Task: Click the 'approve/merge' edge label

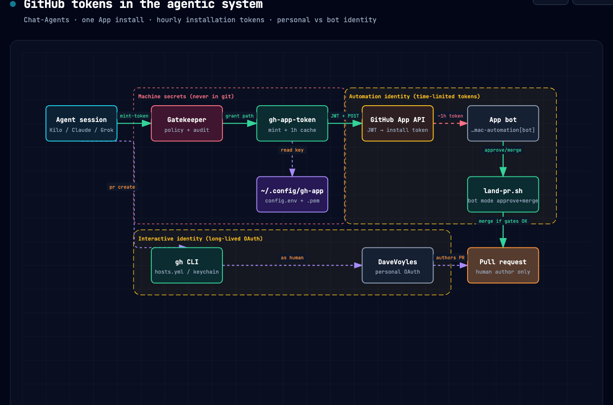Action: (503, 150)
